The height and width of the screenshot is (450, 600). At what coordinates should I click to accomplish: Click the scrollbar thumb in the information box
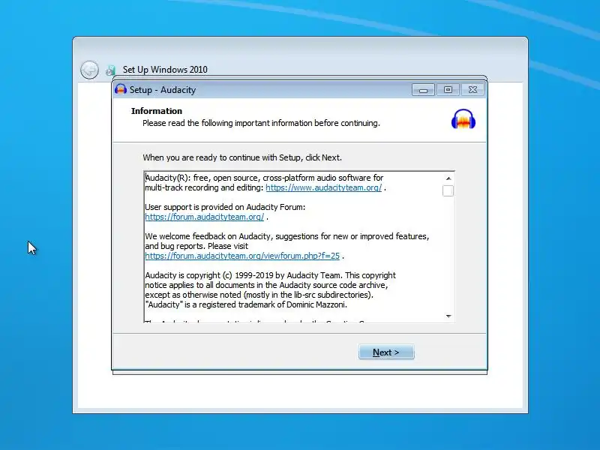(x=448, y=190)
